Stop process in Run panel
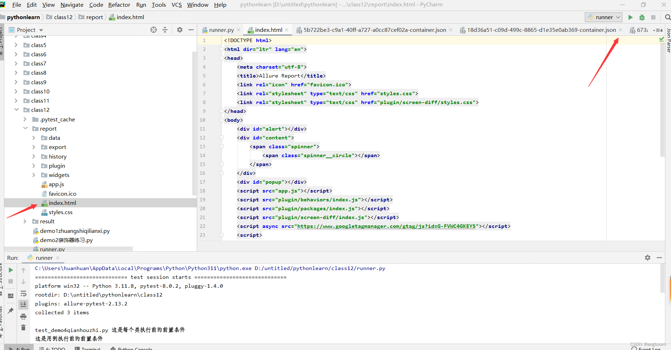Viewport: 671px width, 350px height. click(x=11, y=281)
